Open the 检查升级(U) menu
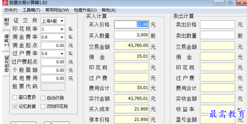Image resolution: width=248 pixels, height=124 pixels. (86, 10)
